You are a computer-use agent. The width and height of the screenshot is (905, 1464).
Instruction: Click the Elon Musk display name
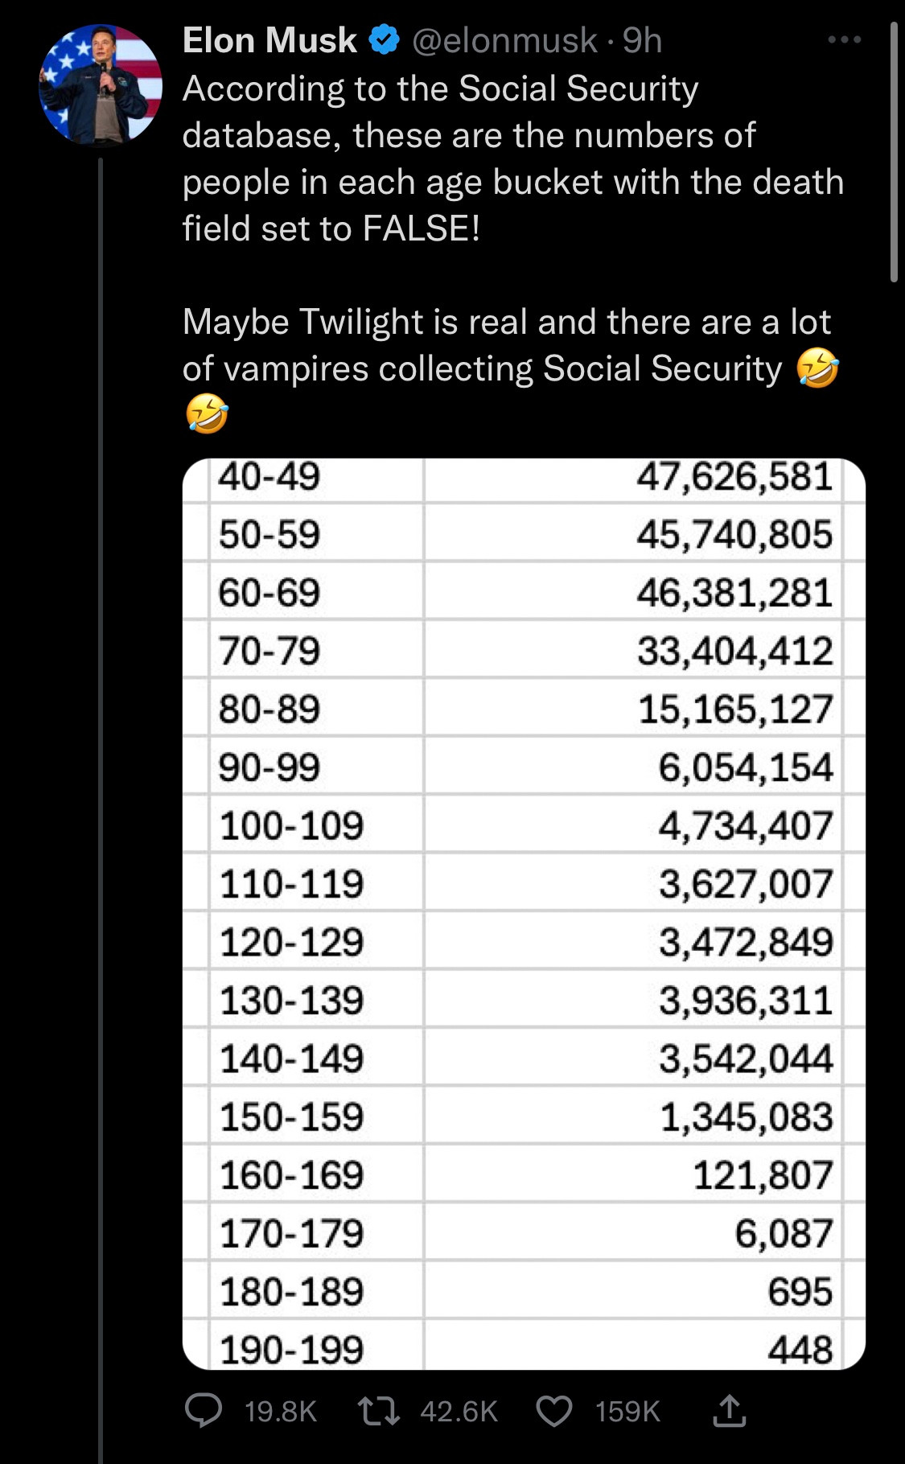269,40
